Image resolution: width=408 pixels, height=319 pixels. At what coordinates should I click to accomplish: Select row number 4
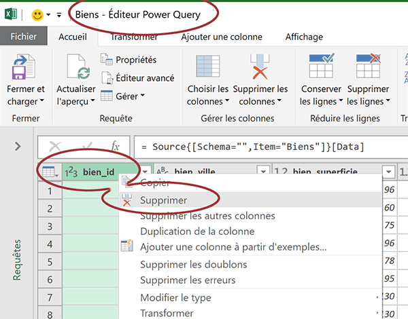click(50, 244)
